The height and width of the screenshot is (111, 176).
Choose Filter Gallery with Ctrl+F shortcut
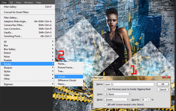click(x=28, y=7)
